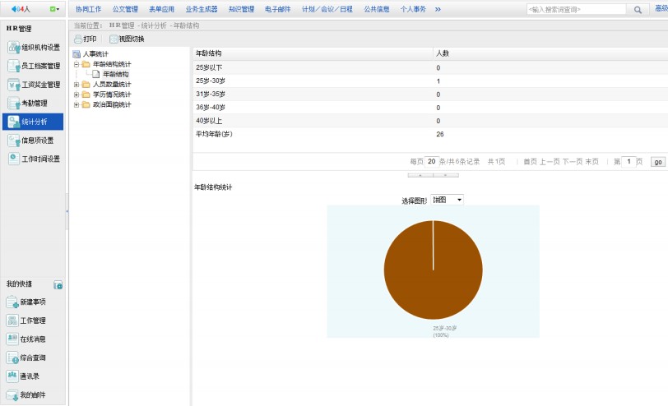Go to 下一页 next page
Screen dimensions: 668x406
coord(572,162)
